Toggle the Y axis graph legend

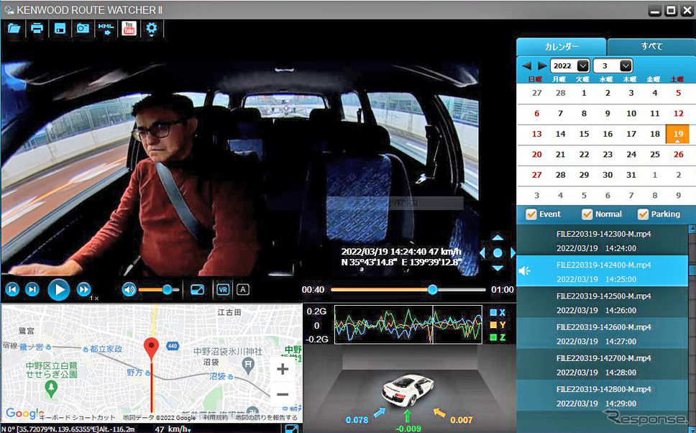(498, 325)
